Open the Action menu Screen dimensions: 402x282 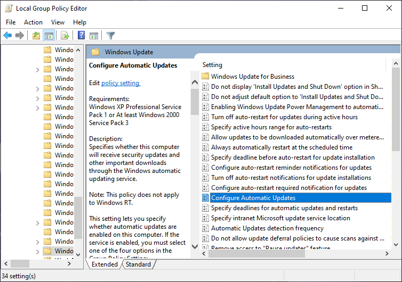coord(34,22)
